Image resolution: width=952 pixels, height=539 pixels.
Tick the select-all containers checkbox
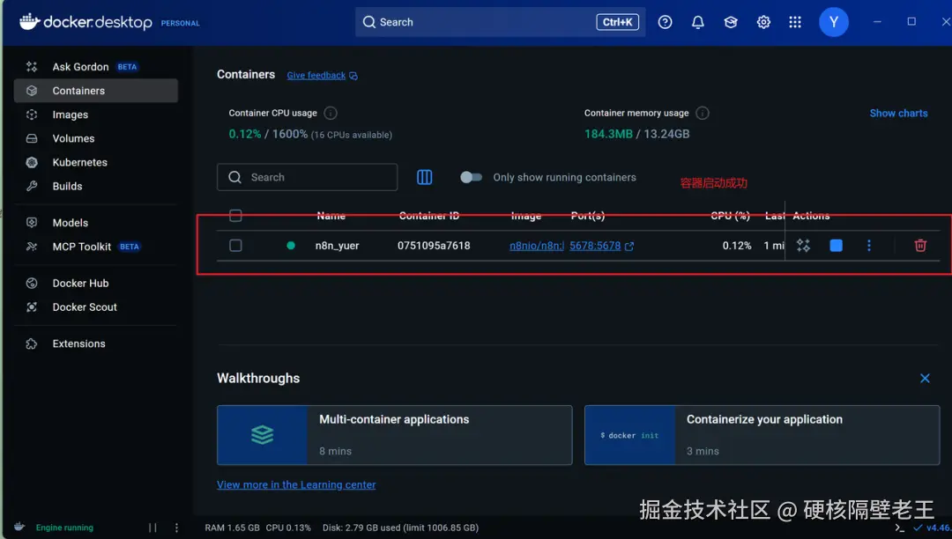click(x=235, y=215)
